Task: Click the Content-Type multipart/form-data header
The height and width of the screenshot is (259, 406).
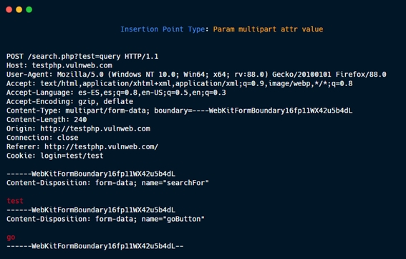Action: click(x=180, y=110)
